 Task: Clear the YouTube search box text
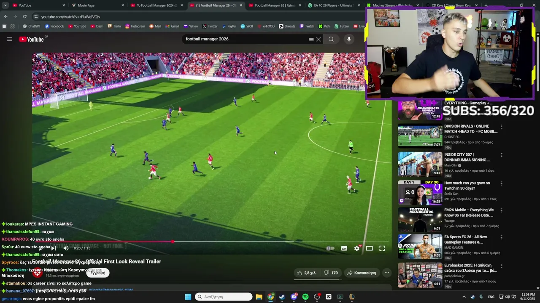coord(319,39)
